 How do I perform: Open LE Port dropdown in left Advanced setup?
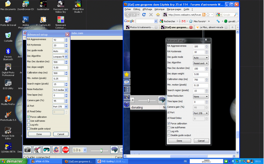point(66,106)
